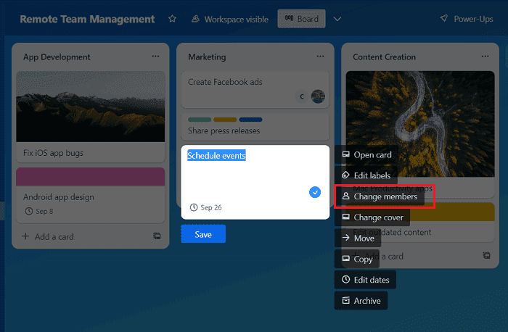Open the aerial forest river cover image
This screenshot has width=508, height=332.
420,124
